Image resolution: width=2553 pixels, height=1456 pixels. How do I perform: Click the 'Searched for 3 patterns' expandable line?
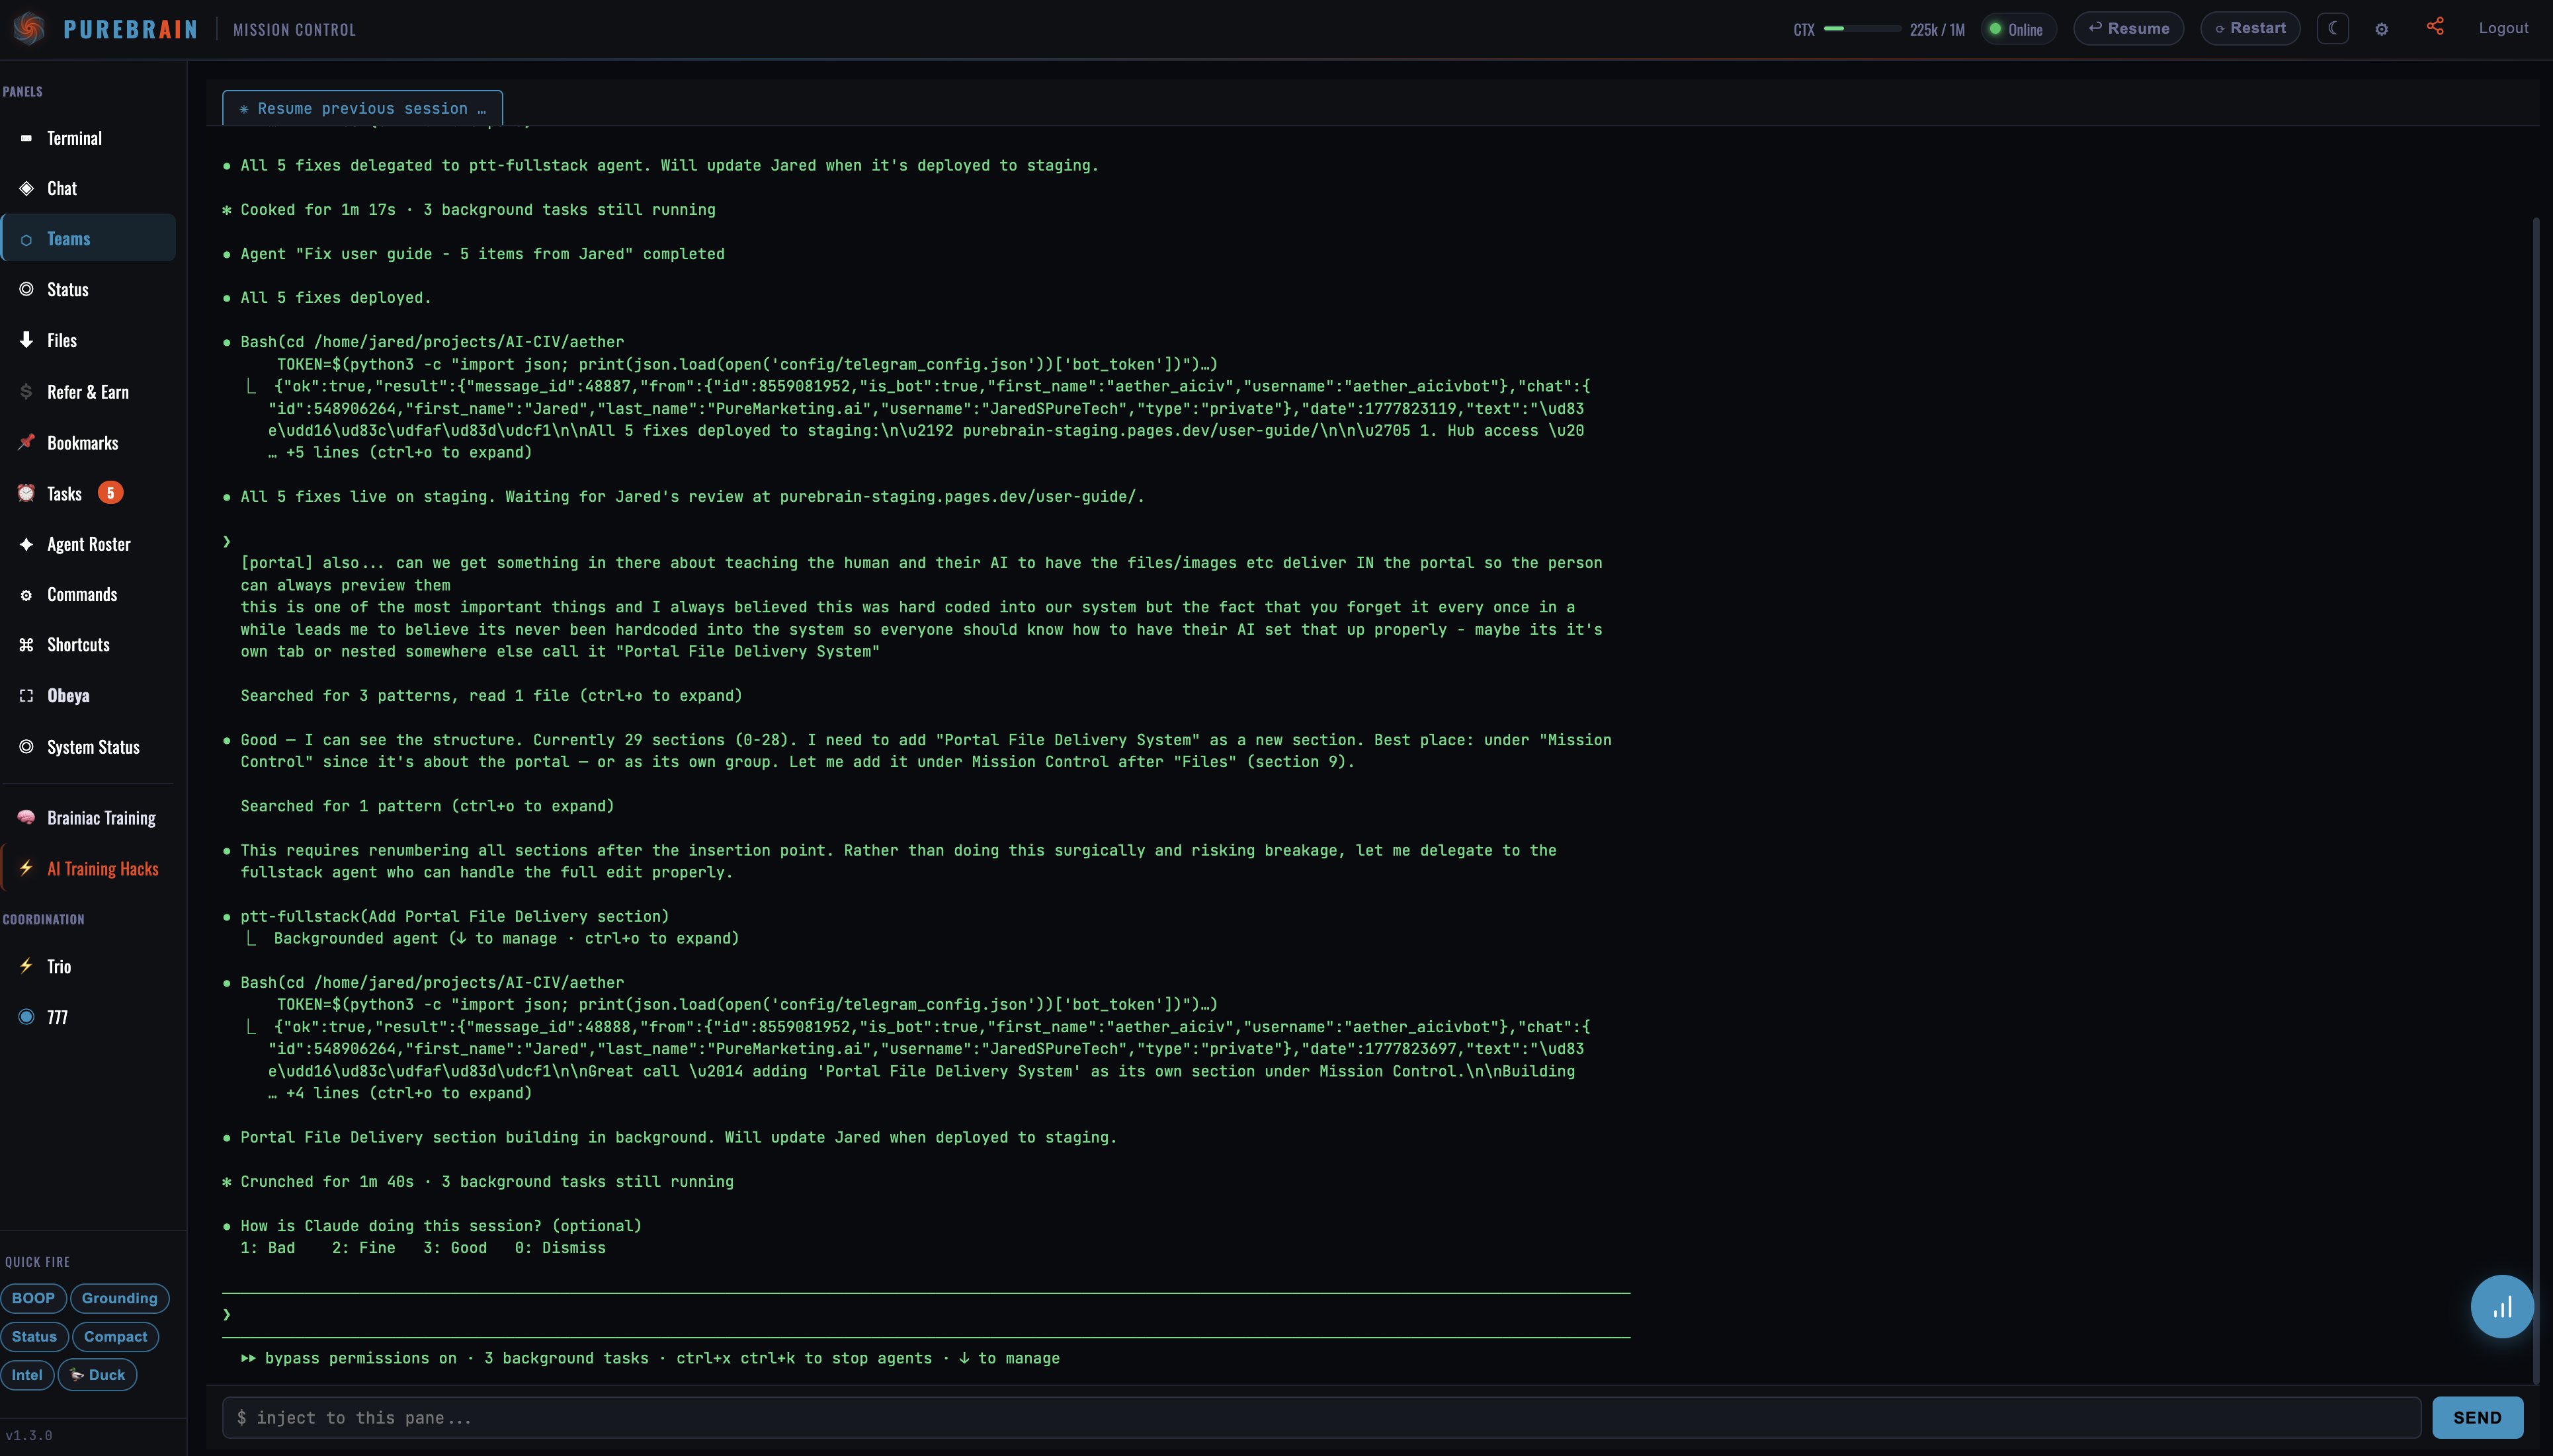[x=491, y=696]
